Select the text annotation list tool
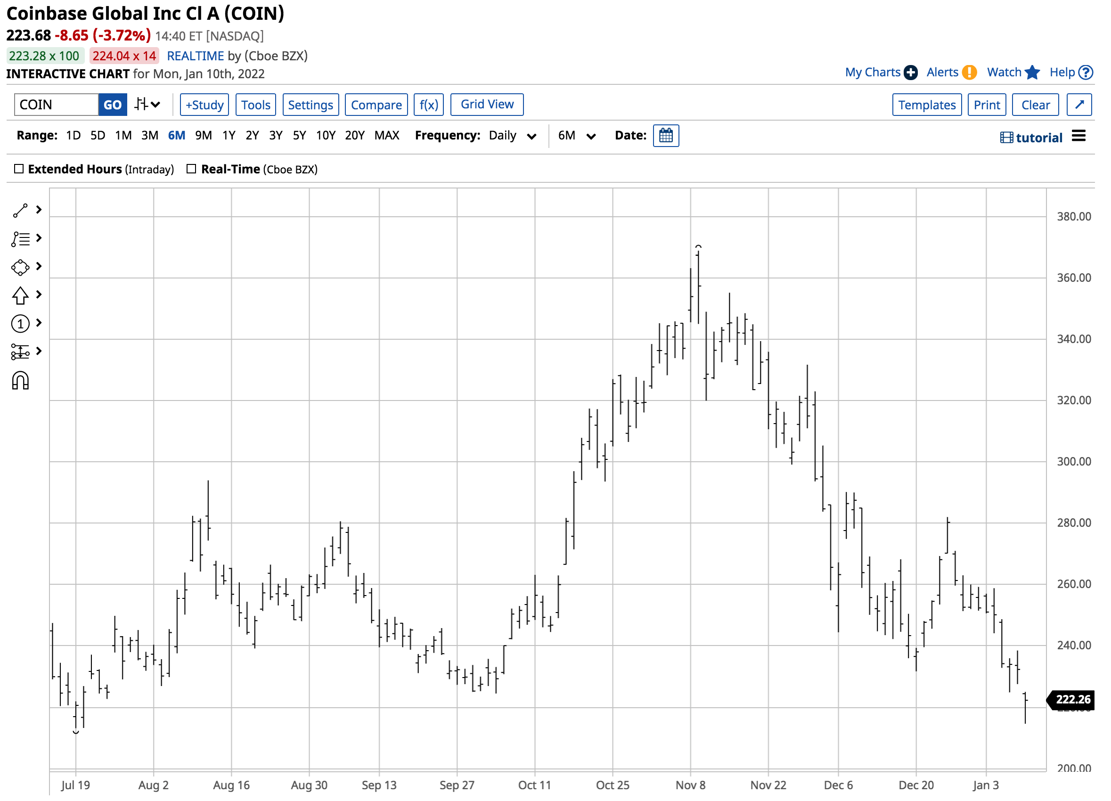1111x801 pixels. click(x=20, y=239)
